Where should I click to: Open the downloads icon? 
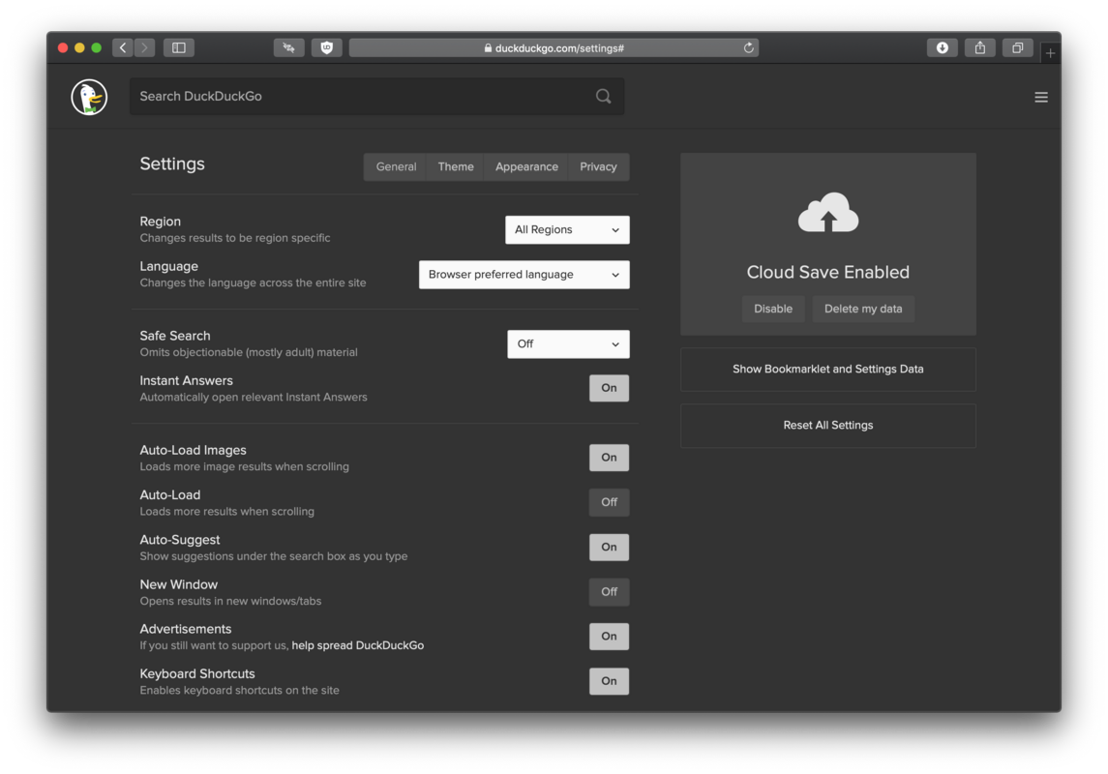(942, 47)
